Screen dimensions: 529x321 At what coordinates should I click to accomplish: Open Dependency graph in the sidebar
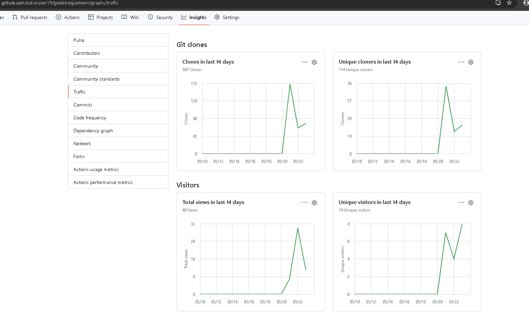118,131
